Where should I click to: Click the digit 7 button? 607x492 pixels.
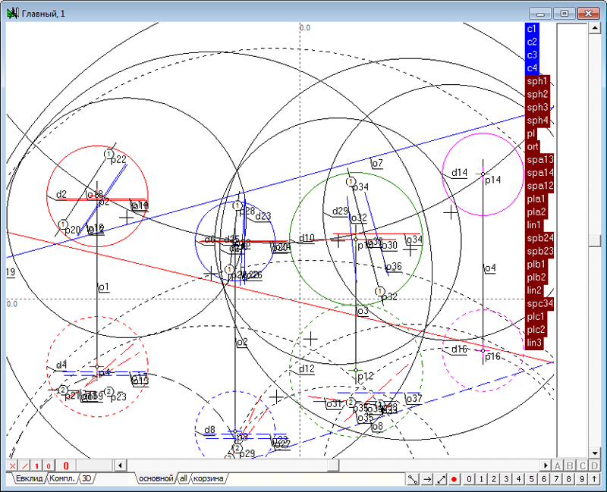(556, 479)
